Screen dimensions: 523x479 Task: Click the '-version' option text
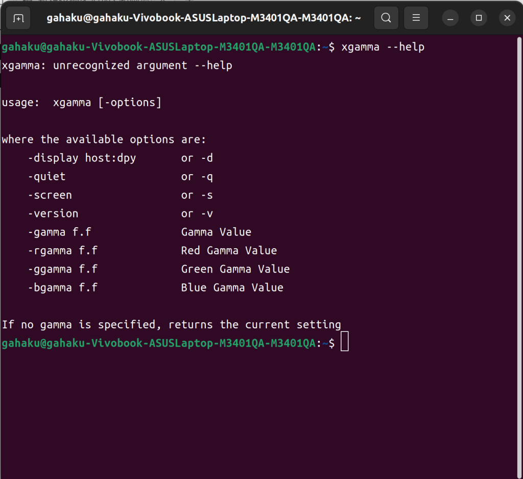(53, 213)
